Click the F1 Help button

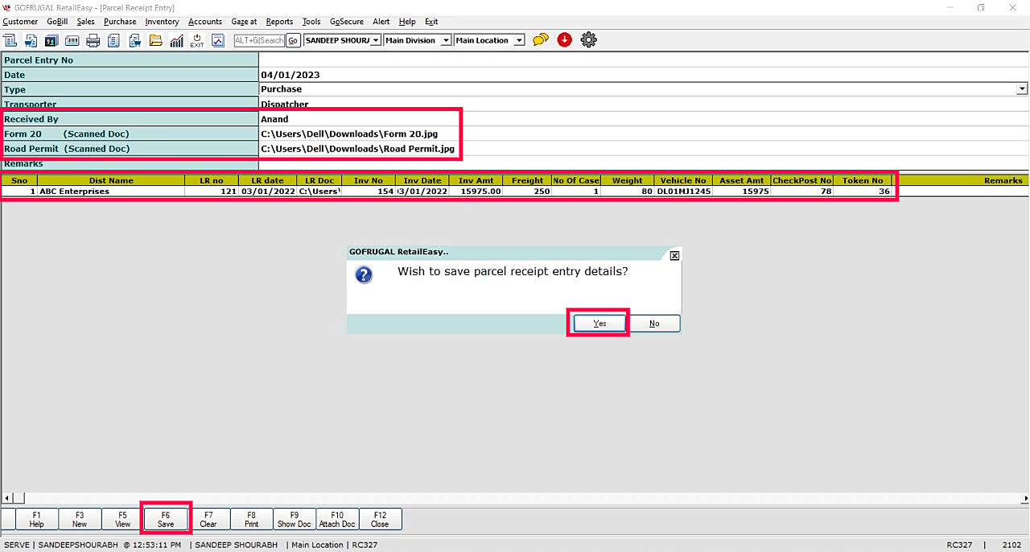(37, 519)
